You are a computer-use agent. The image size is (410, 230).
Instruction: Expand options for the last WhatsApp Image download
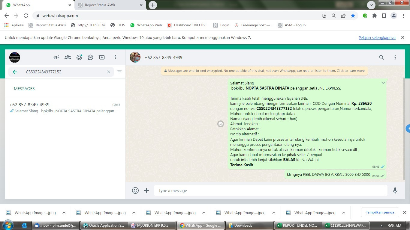pos(344,213)
